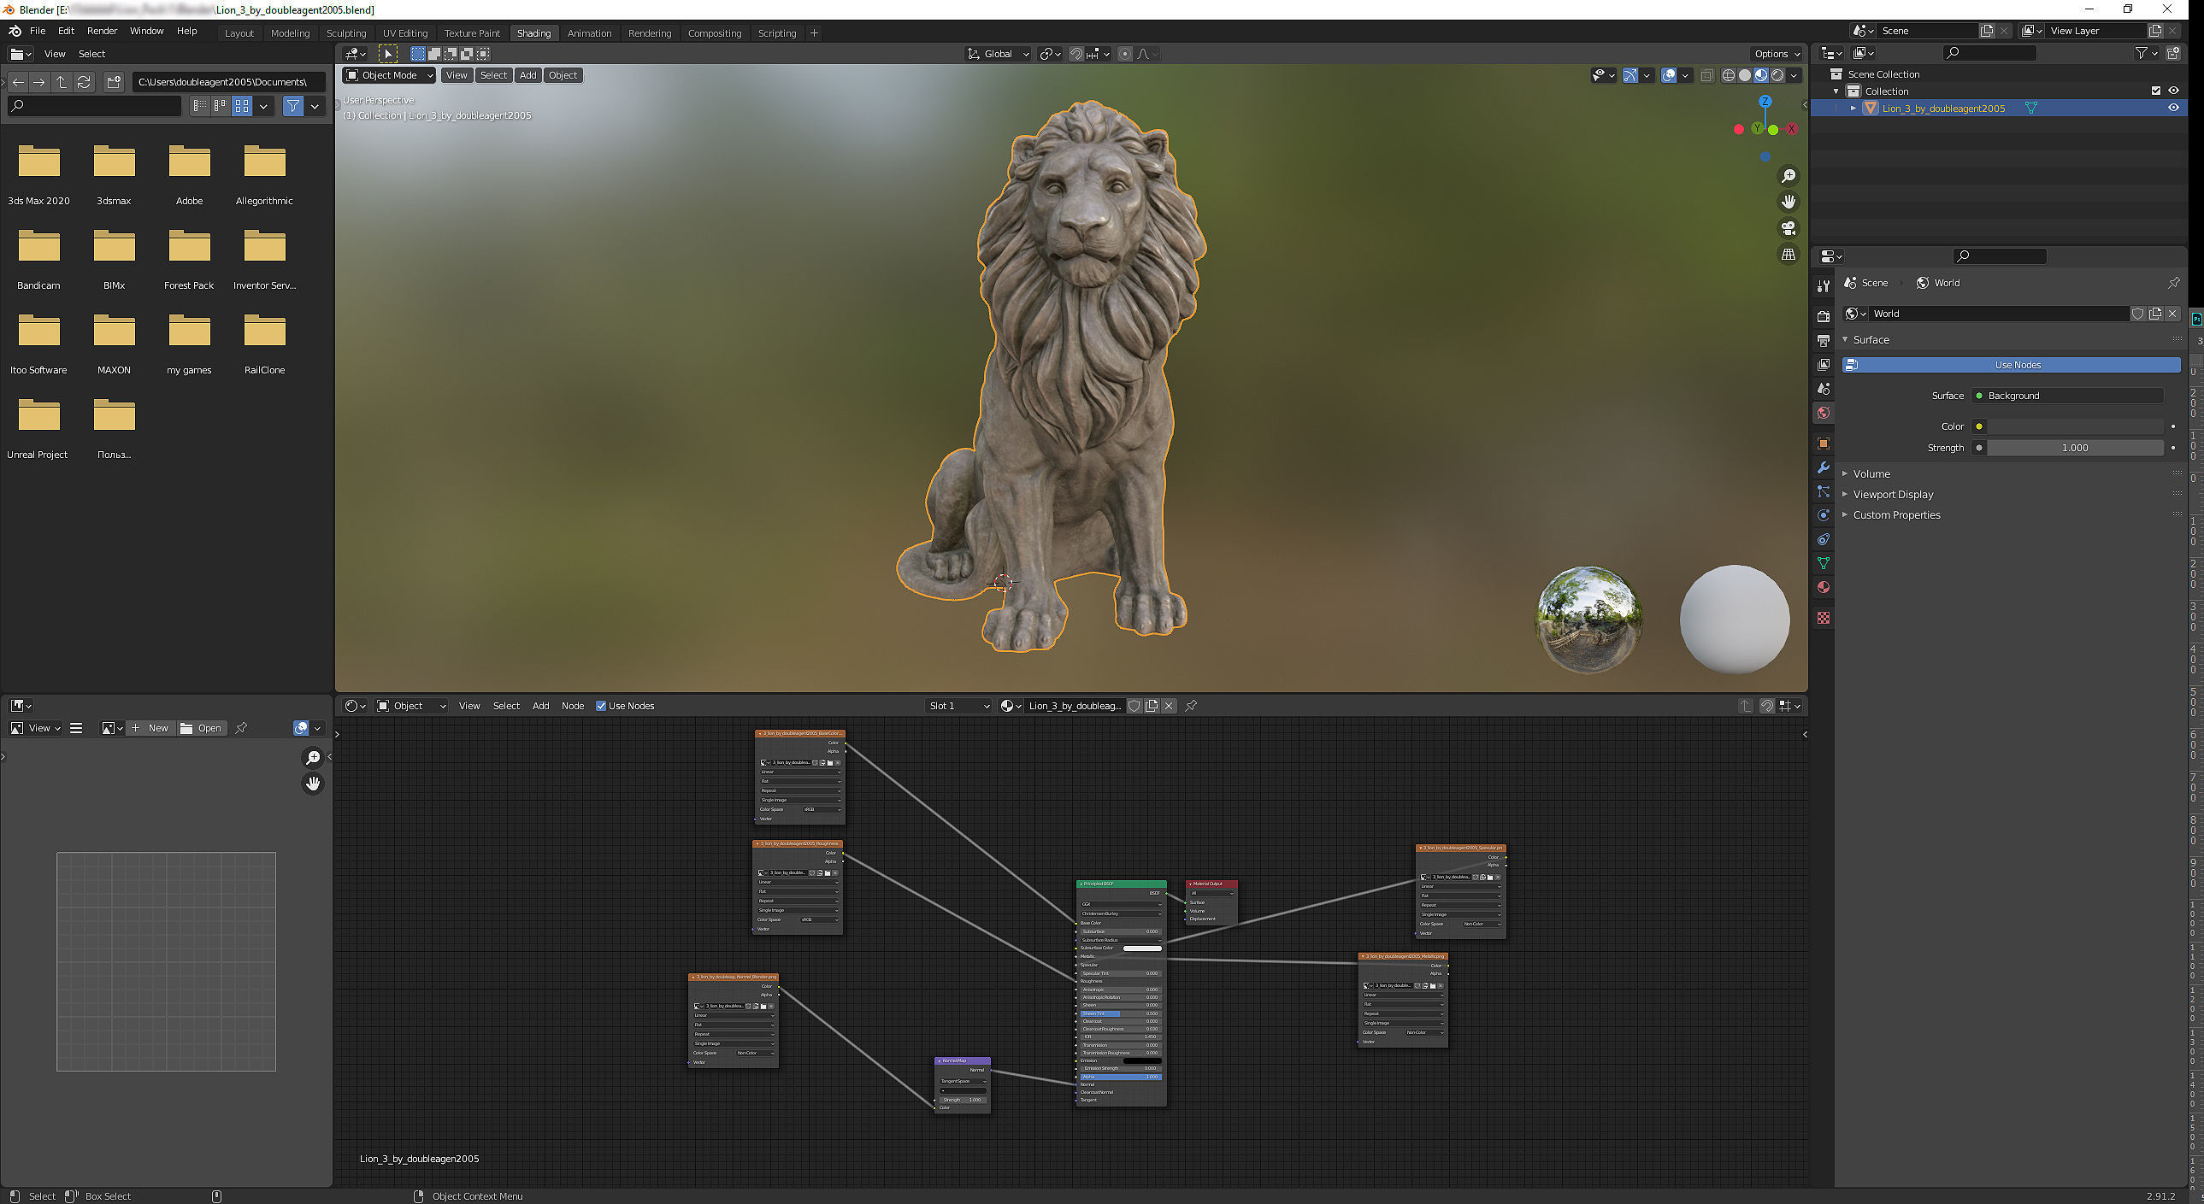This screenshot has width=2204, height=1204.
Task: Toggle file browser filter funnel
Action: coord(293,106)
